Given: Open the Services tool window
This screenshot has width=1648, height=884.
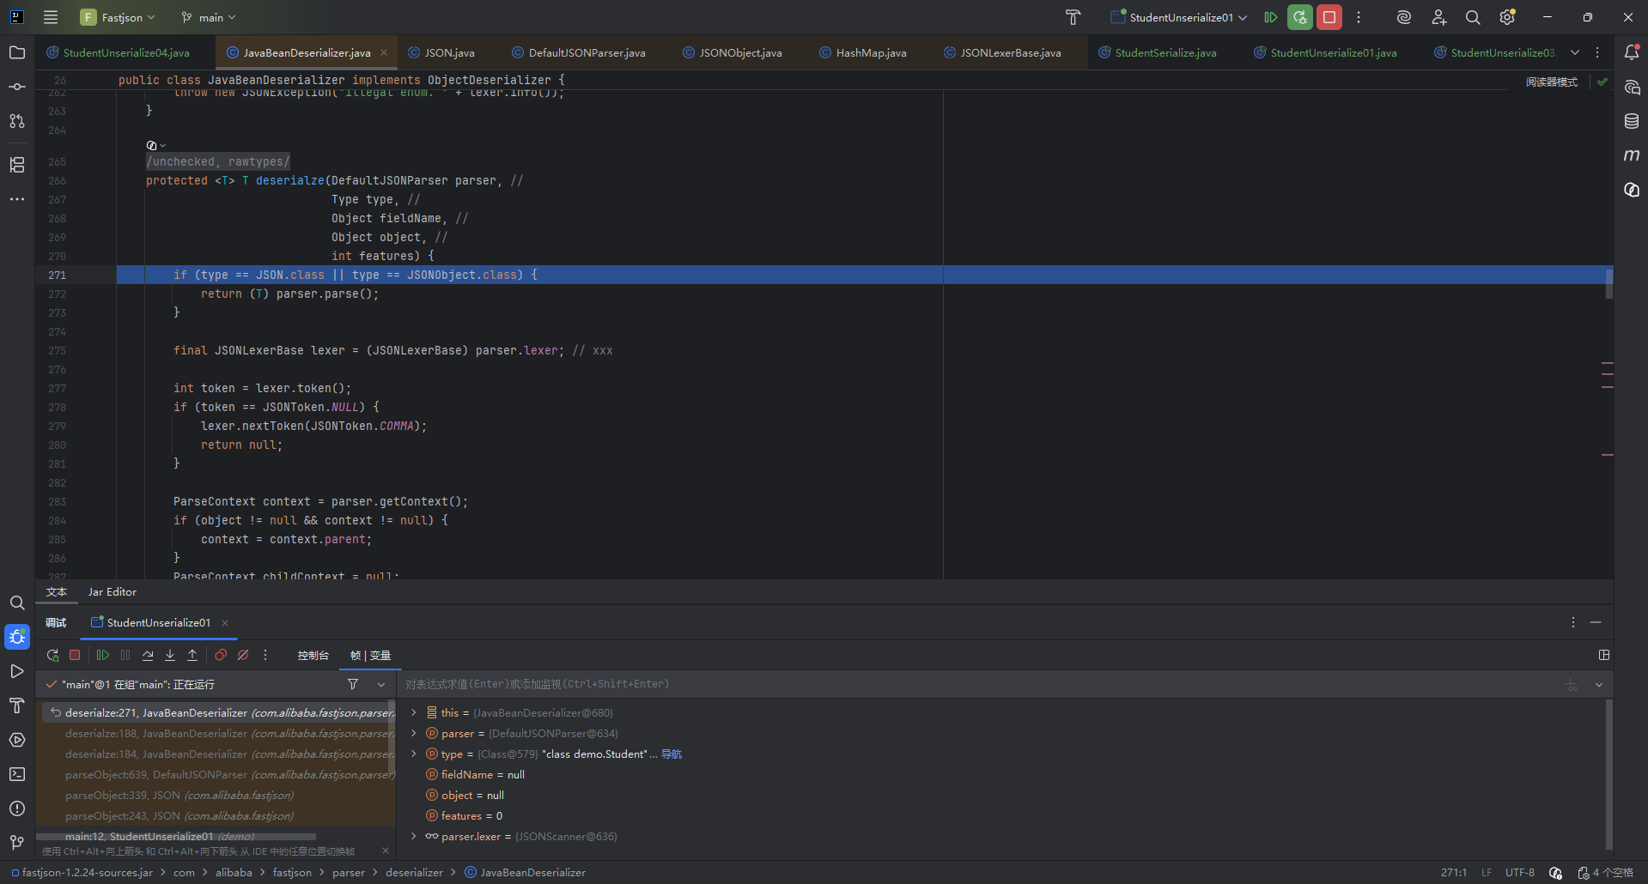Looking at the screenshot, I should (x=17, y=740).
